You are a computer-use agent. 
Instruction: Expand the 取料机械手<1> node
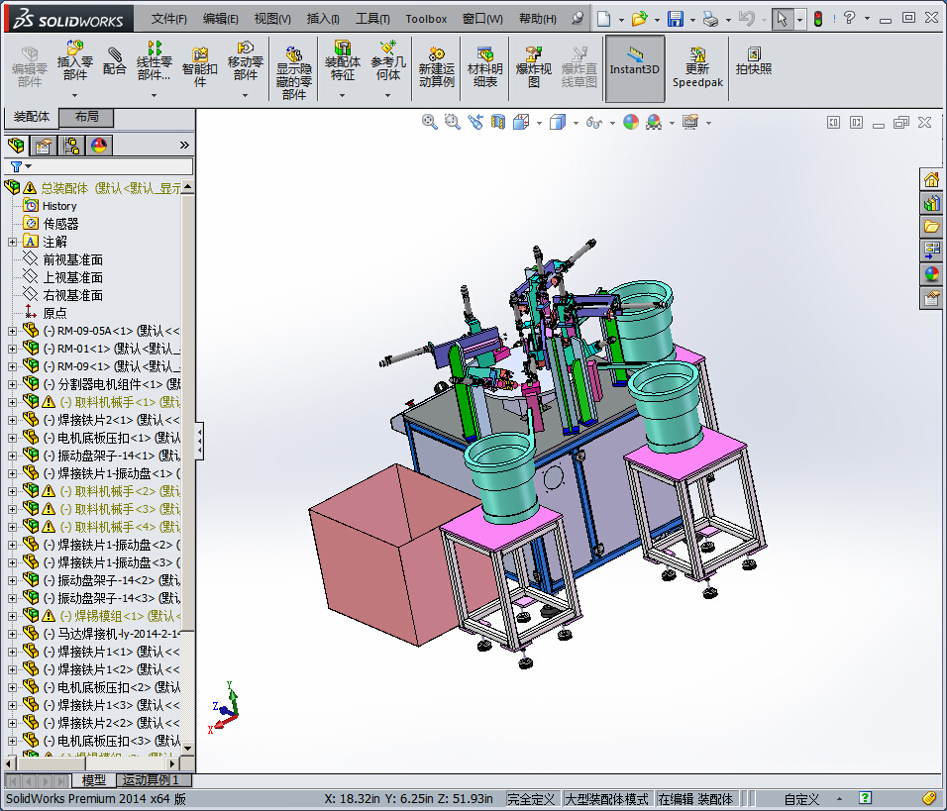coord(12,402)
